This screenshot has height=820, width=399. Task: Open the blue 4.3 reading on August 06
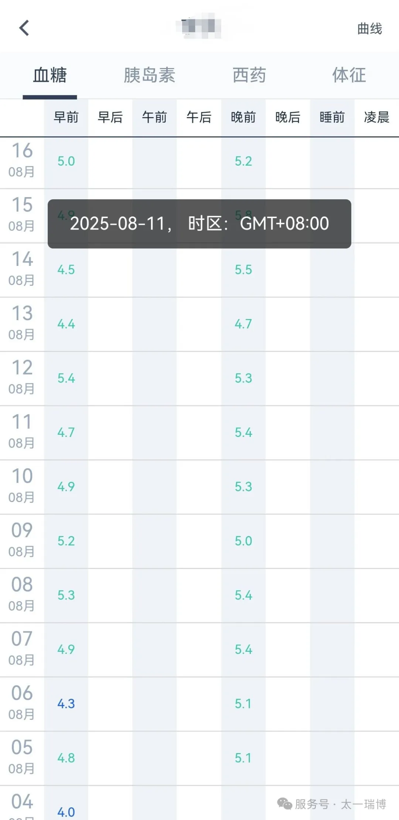click(x=66, y=704)
